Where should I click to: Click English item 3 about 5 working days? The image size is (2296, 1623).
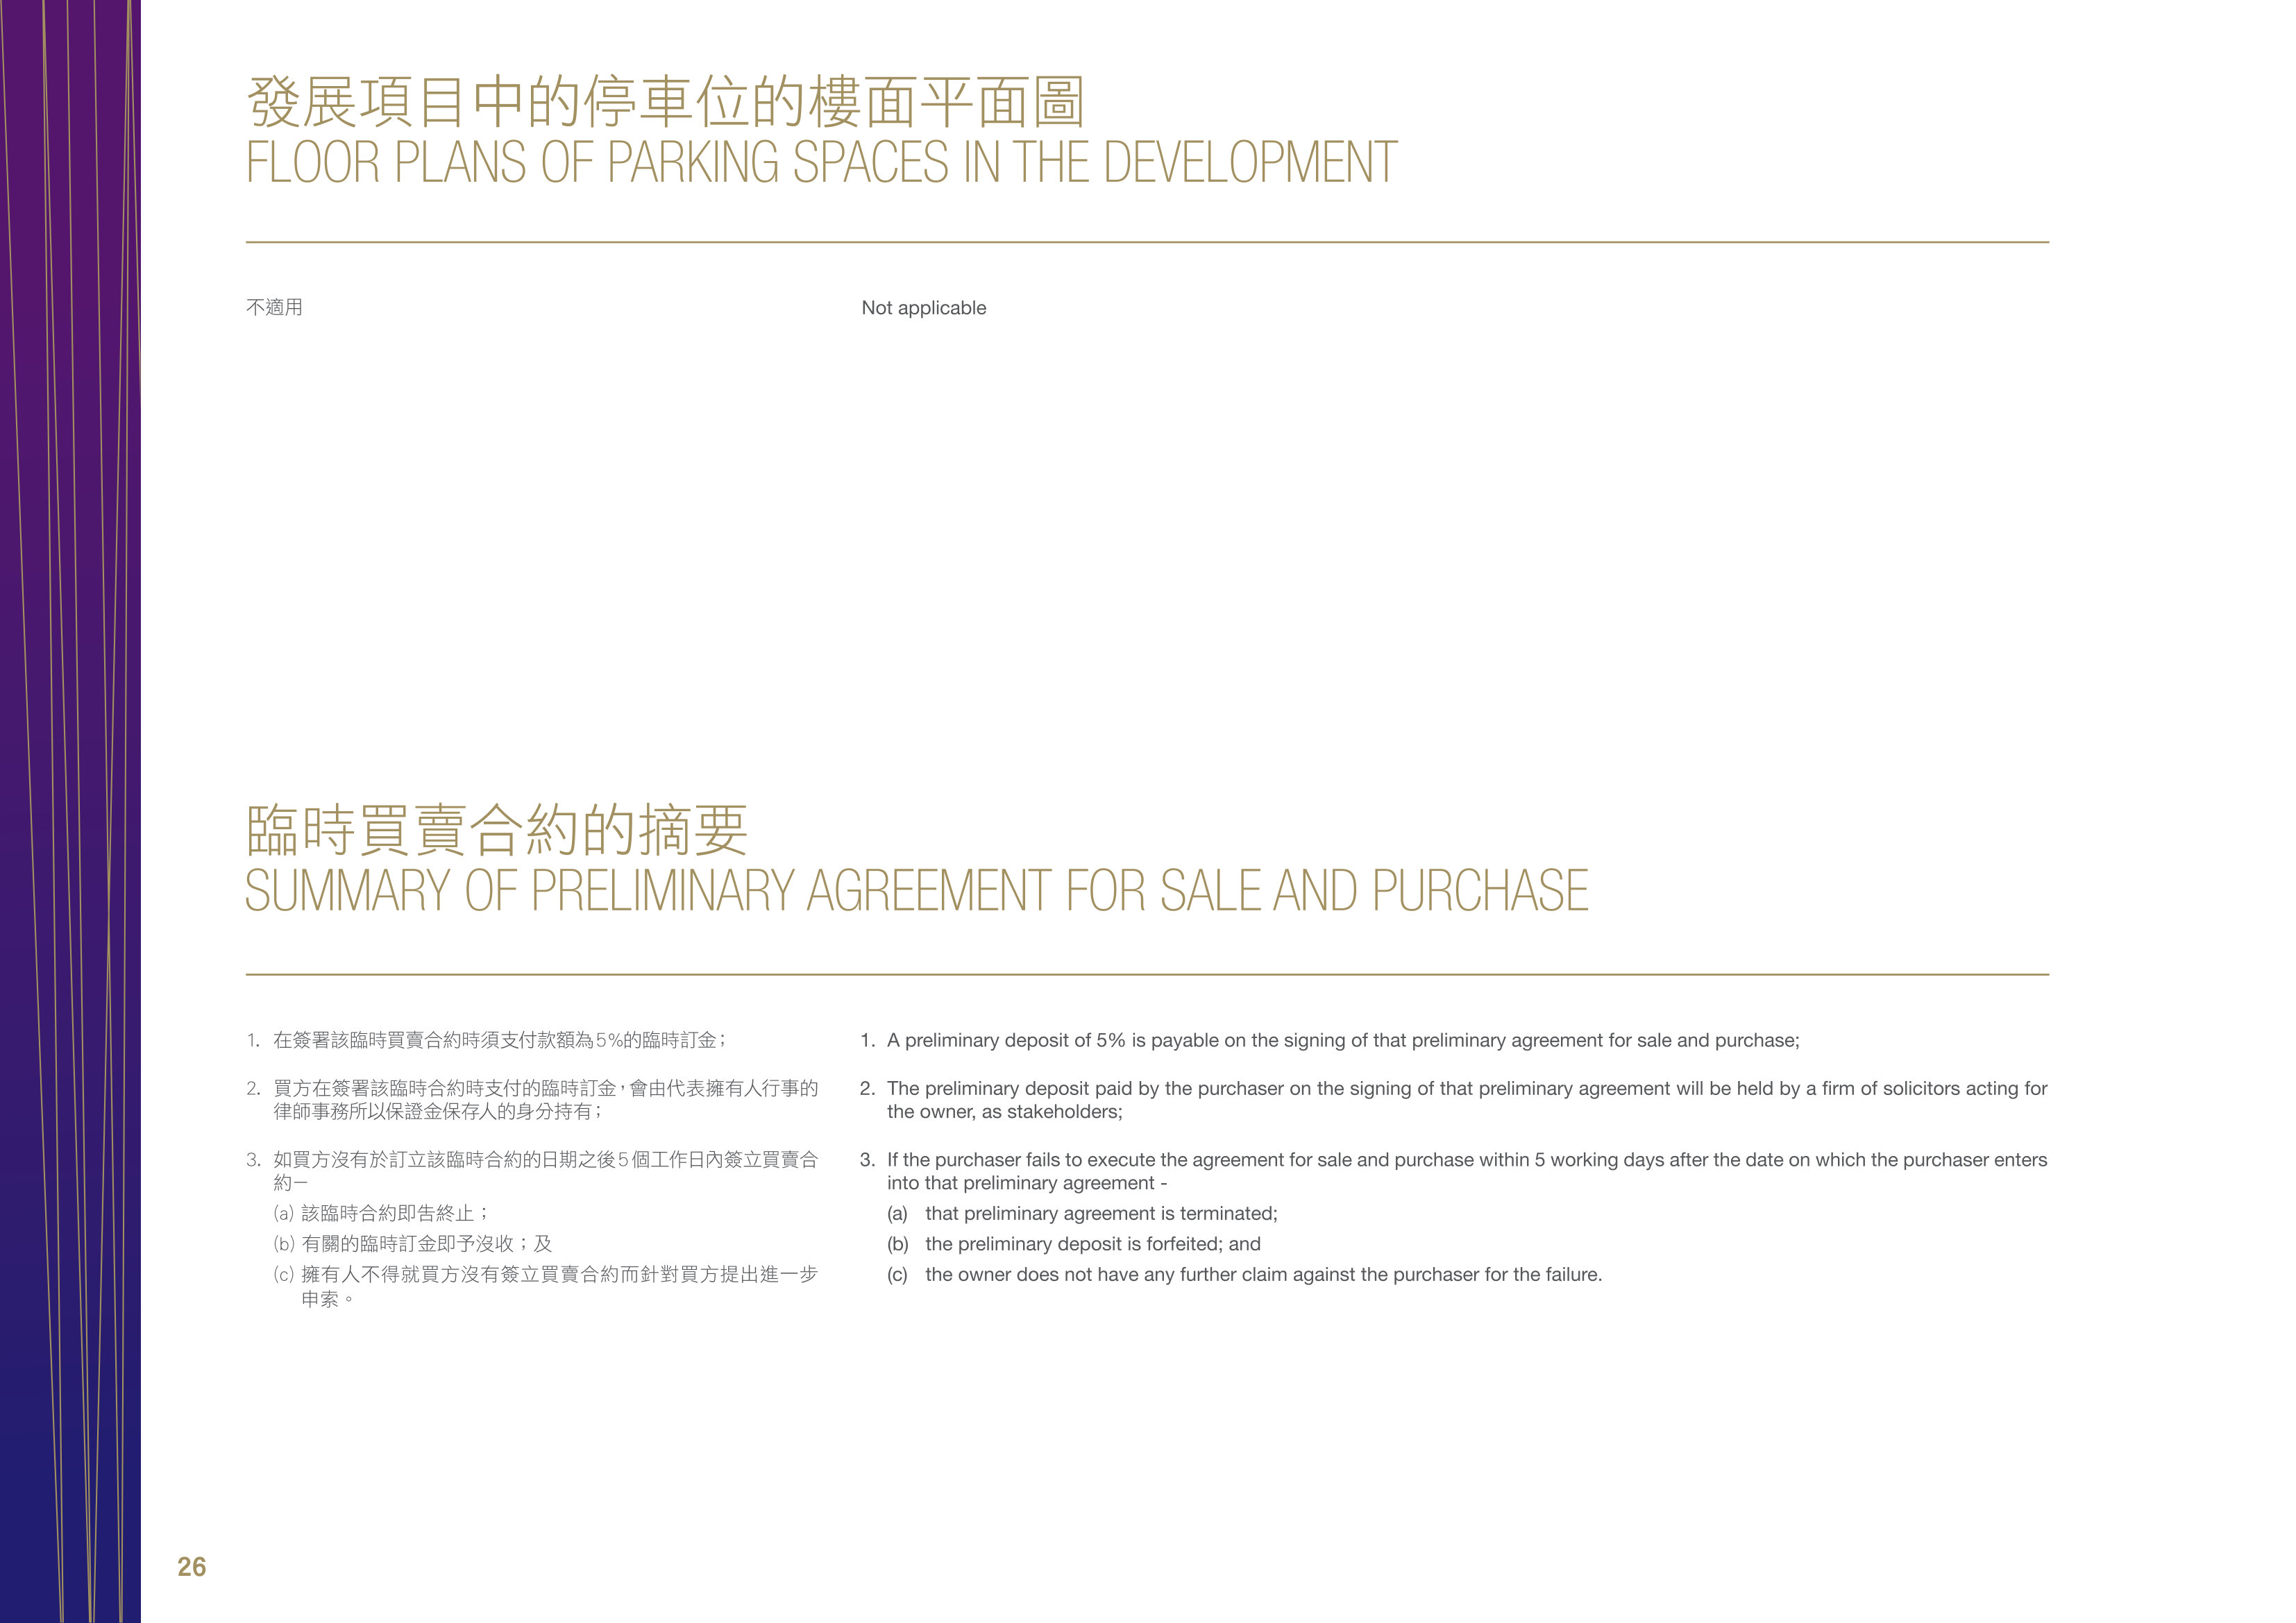pyautogui.click(x=1454, y=1171)
